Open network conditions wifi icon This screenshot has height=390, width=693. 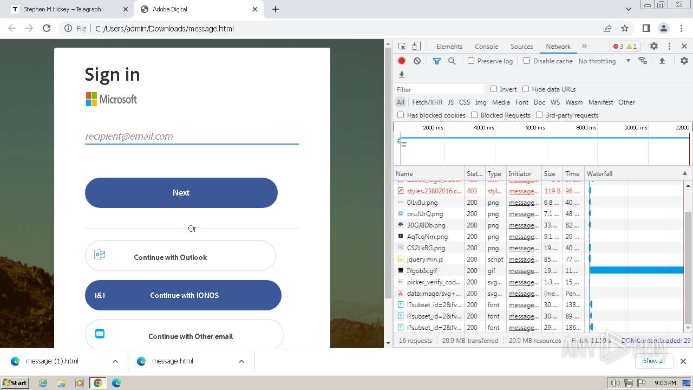(643, 61)
